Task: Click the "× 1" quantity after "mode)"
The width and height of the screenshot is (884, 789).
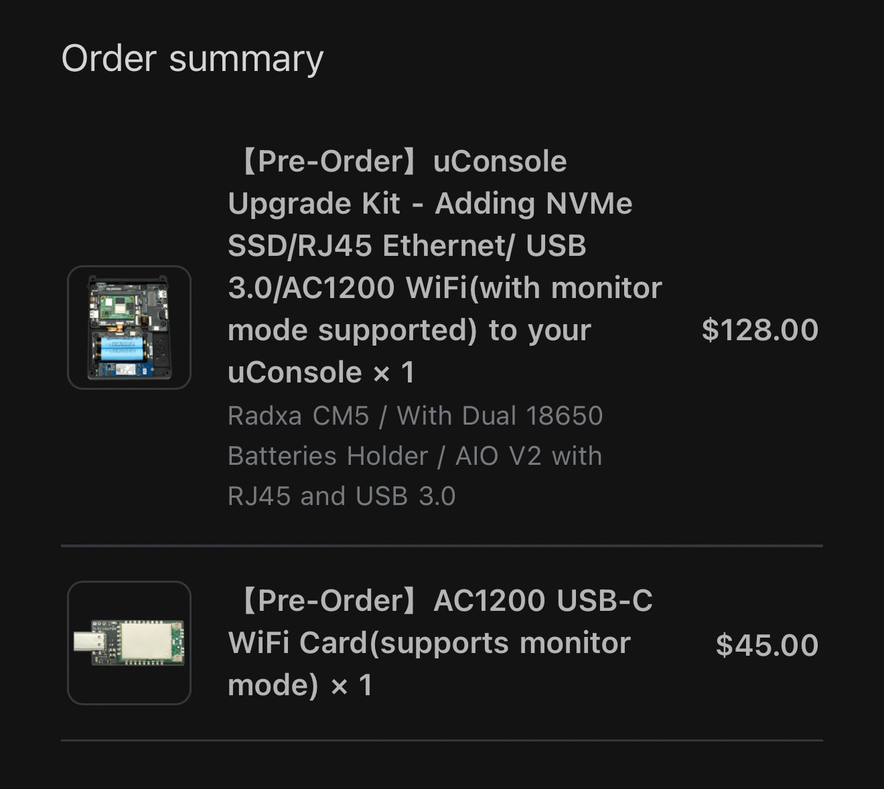Action: 352,685
